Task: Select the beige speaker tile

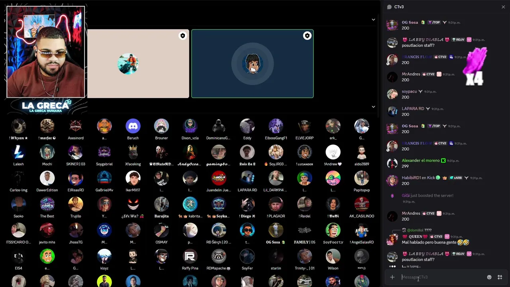Action: pyautogui.click(x=138, y=63)
